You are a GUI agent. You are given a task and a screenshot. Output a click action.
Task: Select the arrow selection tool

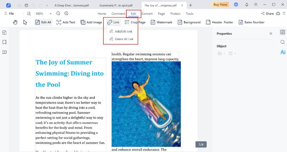coord(25,22)
